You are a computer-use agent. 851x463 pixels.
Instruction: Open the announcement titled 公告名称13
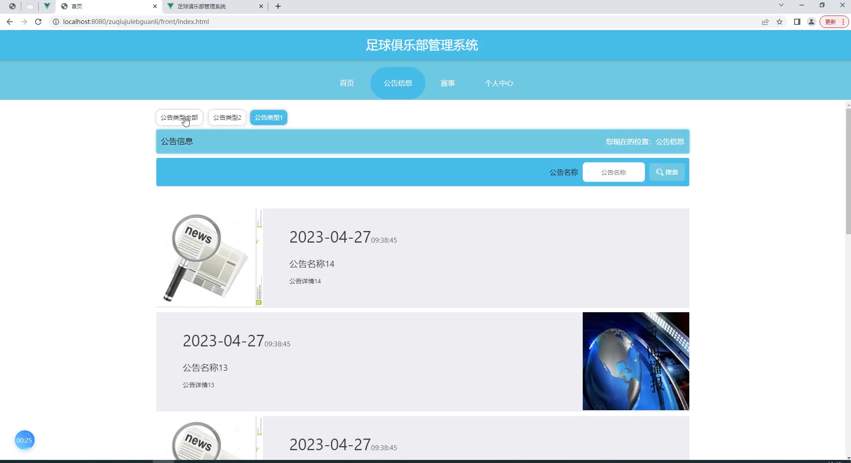(x=205, y=368)
